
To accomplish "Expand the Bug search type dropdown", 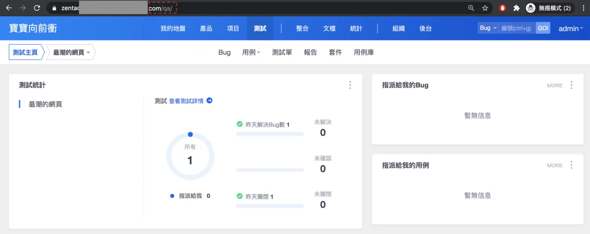I will 488,28.
